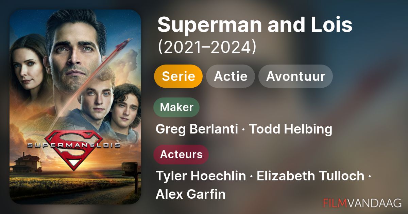Image resolution: width=408 pixels, height=214 pixels.
Task: Open Tyler Hoechlin's page
Action: (201, 176)
